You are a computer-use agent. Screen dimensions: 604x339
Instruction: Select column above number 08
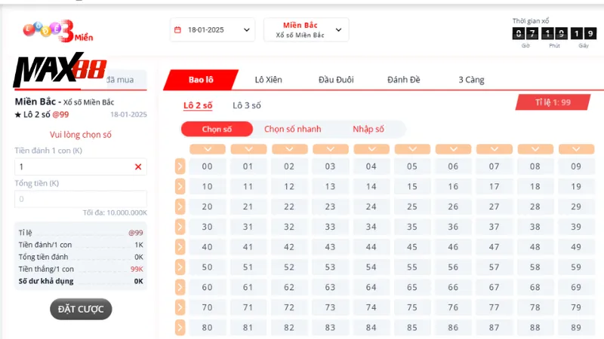pyautogui.click(x=535, y=149)
